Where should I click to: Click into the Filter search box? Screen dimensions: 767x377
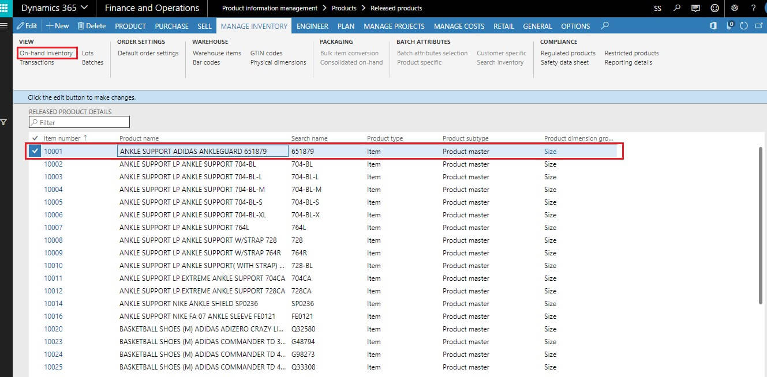tap(80, 122)
